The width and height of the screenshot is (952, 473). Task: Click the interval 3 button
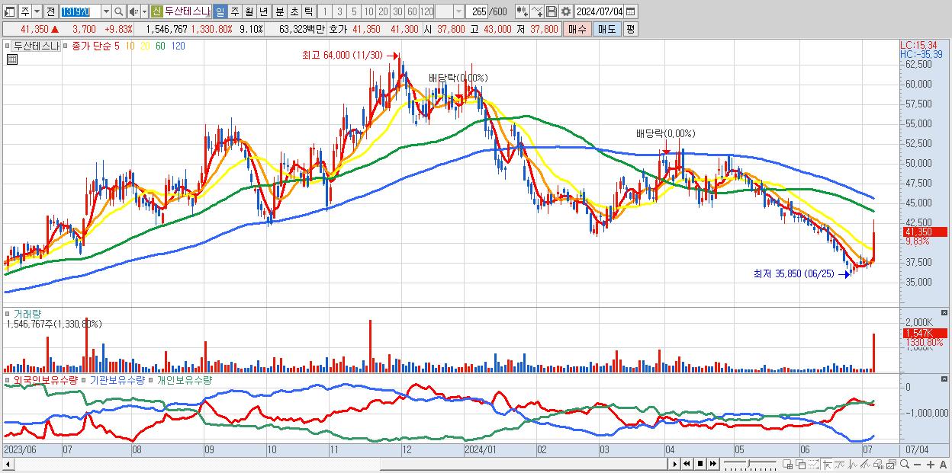[339, 11]
